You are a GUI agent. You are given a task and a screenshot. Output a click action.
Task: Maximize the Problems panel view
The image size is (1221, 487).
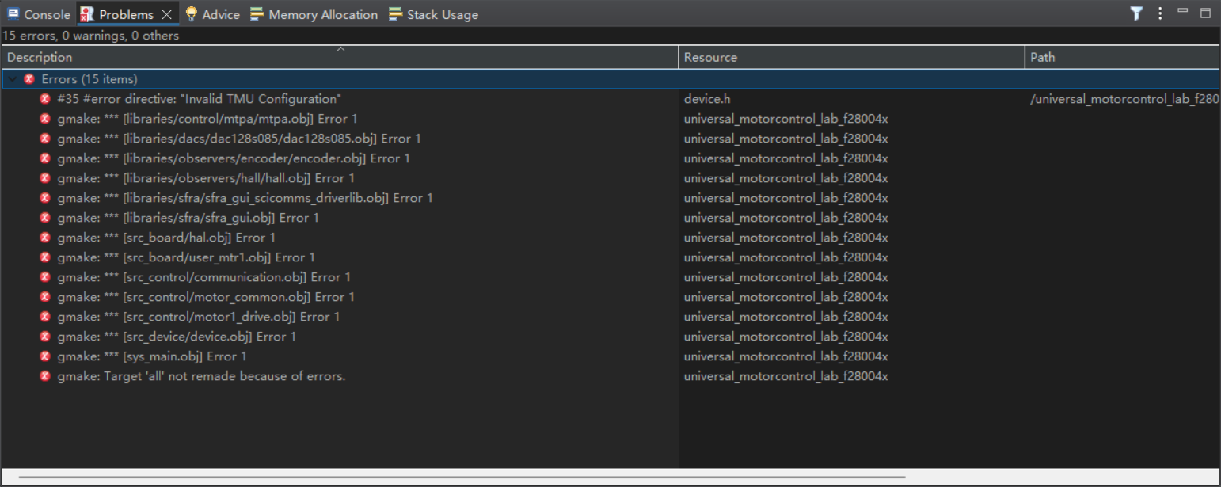tap(1205, 13)
